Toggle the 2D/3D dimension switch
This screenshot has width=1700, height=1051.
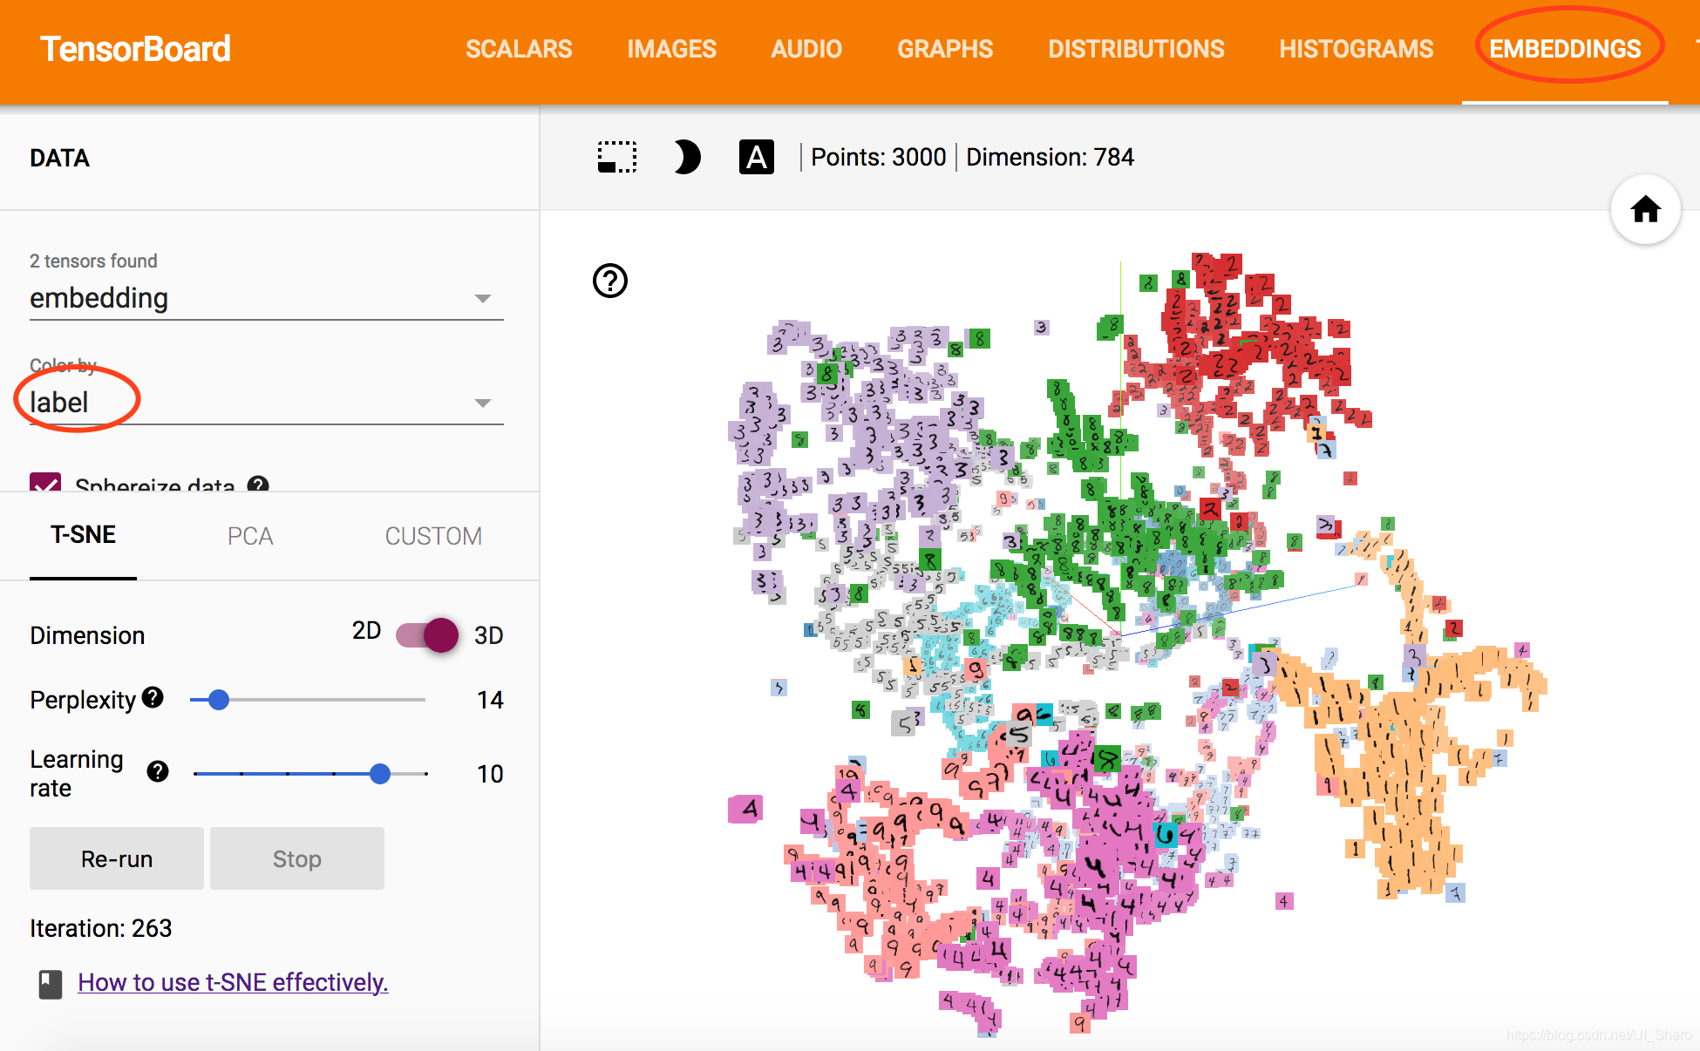click(x=428, y=634)
